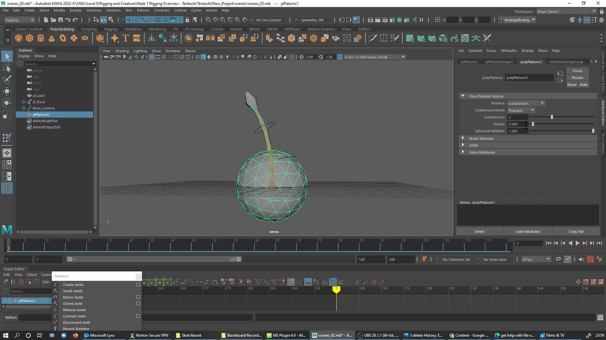The width and height of the screenshot is (606, 340).
Task: Click the Presets button
Action: tap(577, 78)
